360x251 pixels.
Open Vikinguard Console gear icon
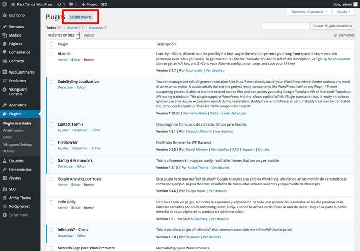pos(4,89)
